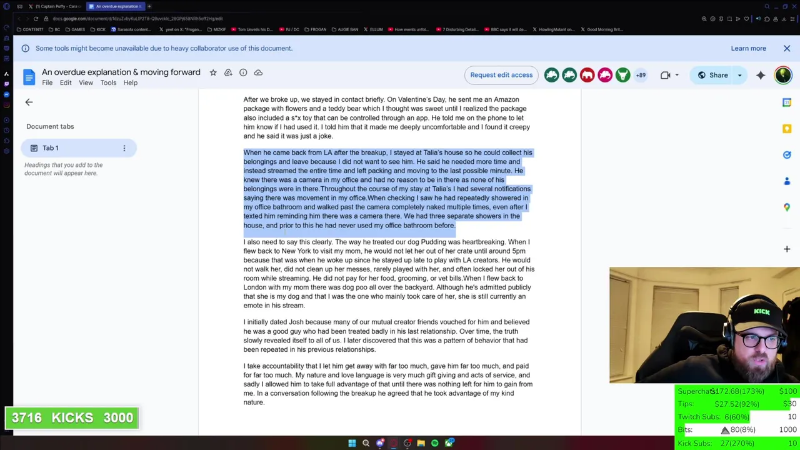Open File Explorer from the taskbar

421,443
